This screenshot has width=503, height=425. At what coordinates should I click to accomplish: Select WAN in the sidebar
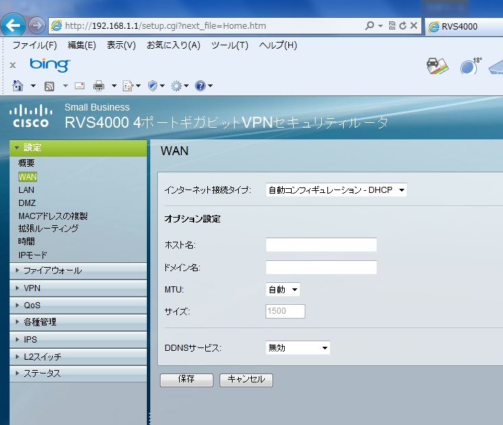(27, 177)
